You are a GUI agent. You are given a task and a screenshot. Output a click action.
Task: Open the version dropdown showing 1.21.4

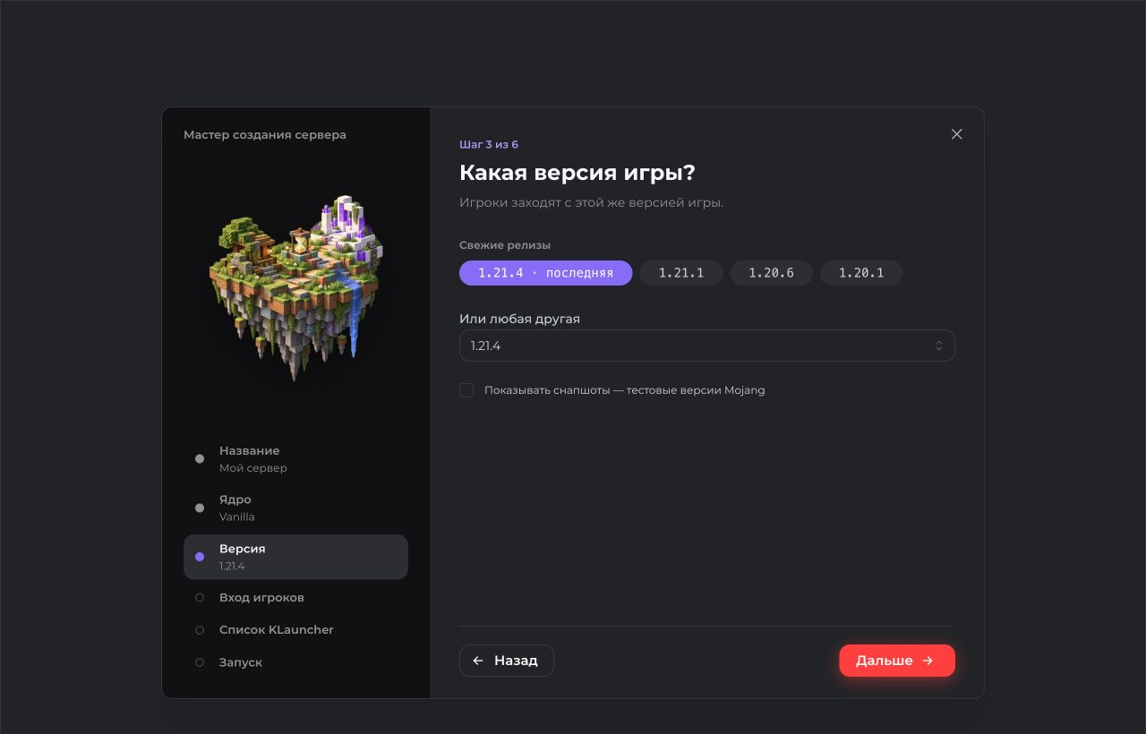click(706, 346)
